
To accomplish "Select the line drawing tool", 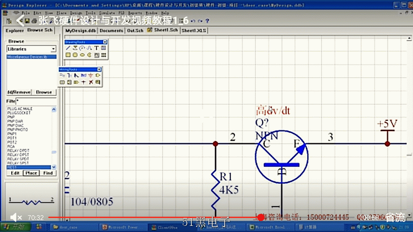I will point(68,48).
